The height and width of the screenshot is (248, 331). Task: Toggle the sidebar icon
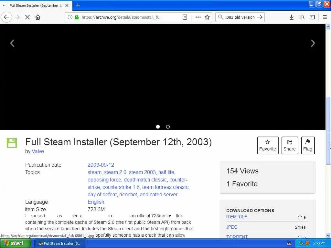click(312, 17)
